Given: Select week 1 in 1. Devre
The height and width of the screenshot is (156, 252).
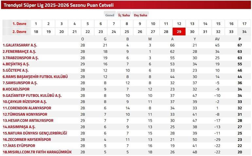Looking at the screenshot, I should point(36,24).
